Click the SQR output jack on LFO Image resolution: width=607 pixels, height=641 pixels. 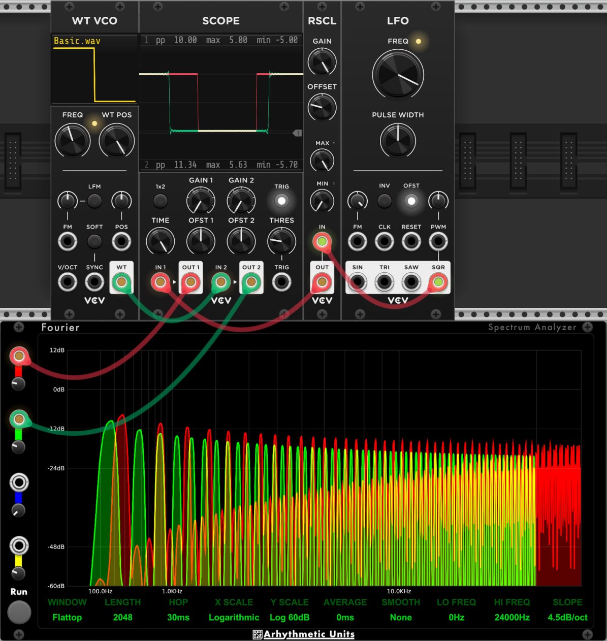coord(438,281)
